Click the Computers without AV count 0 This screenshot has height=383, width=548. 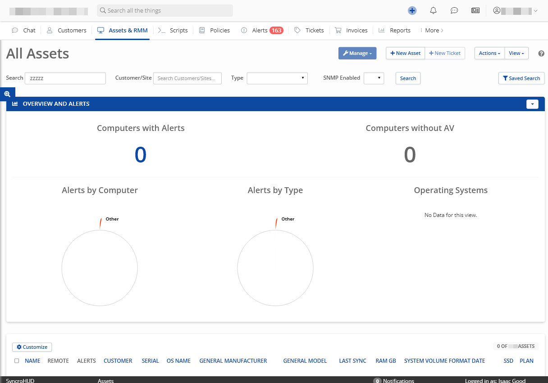410,155
